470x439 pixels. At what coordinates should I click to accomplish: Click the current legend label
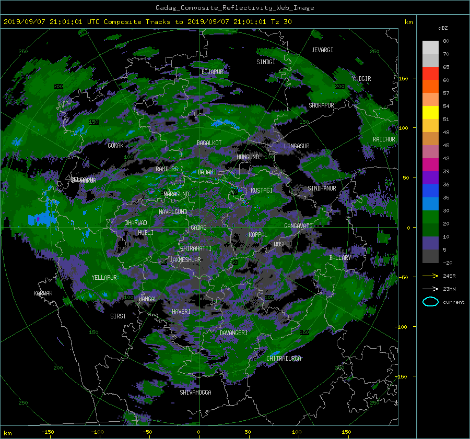click(x=454, y=302)
